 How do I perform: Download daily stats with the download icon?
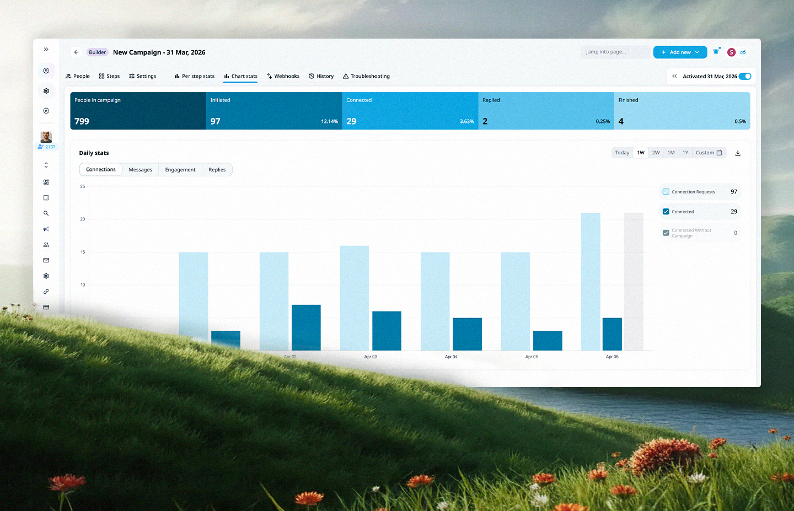738,153
